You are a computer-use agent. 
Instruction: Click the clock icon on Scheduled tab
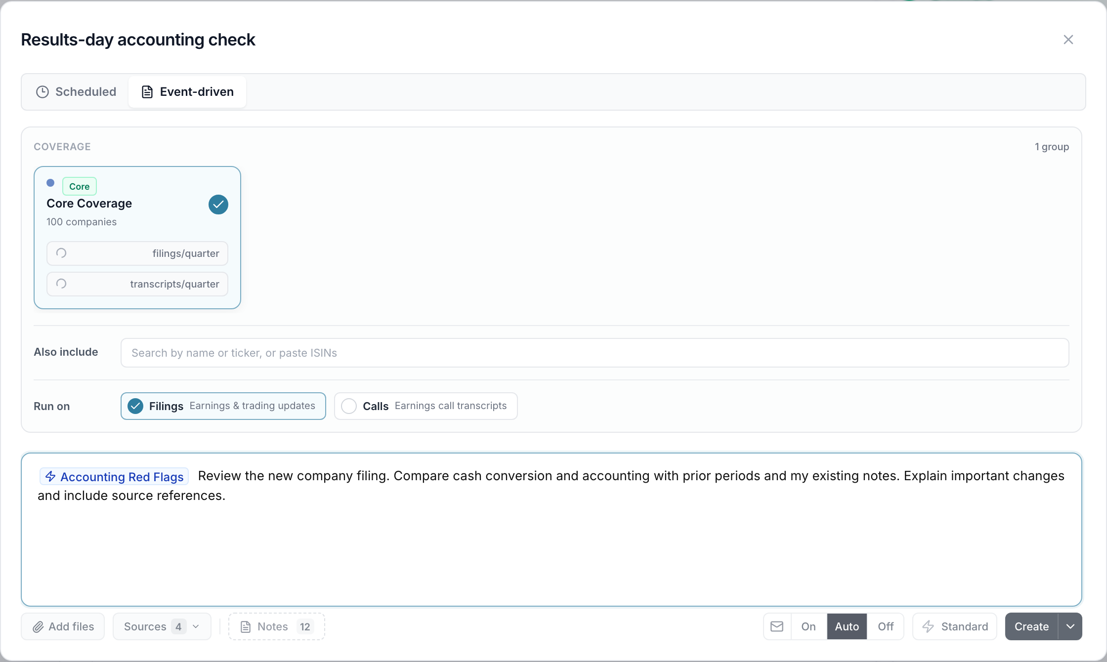click(x=43, y=92)
